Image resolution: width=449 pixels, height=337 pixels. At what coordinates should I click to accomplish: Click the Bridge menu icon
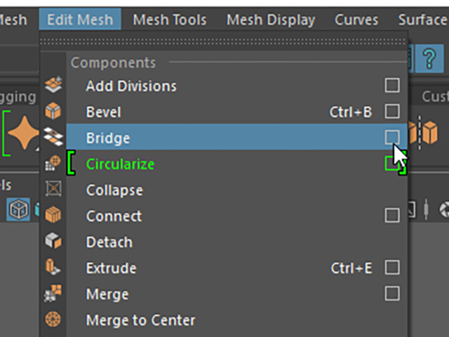tap(53, 136)
